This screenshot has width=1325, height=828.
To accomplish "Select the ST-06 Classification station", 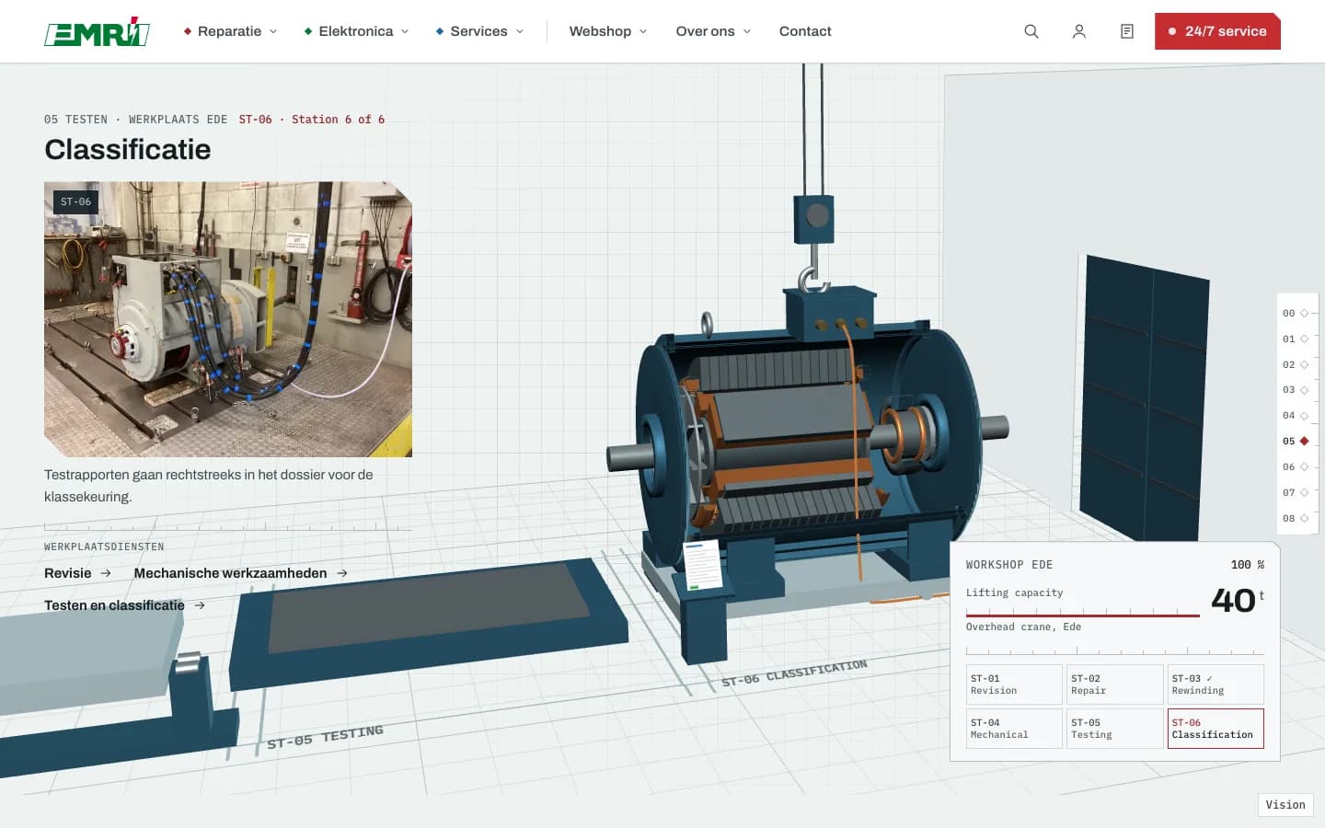I will pos(1216,729).
